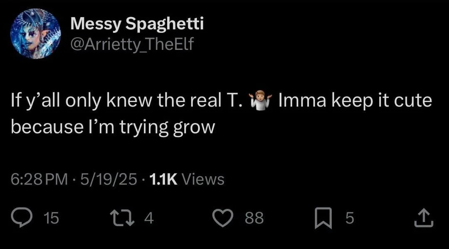
Task: Open the Messy Spaghetti profile avatar
Action: pos(36,34)
